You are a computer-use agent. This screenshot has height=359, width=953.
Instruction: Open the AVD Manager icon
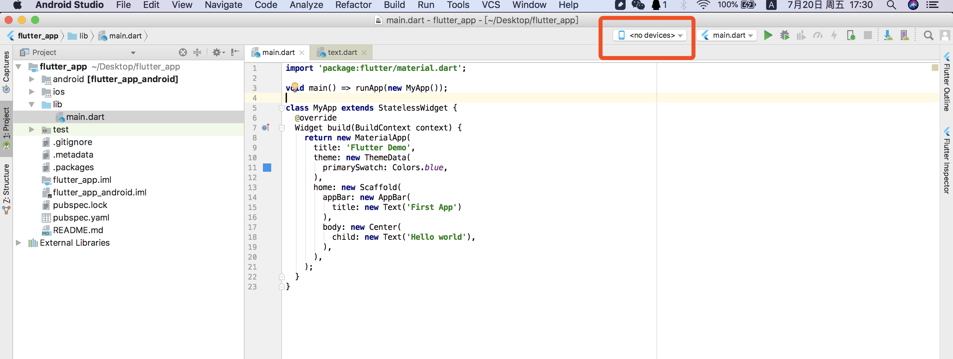904,35
